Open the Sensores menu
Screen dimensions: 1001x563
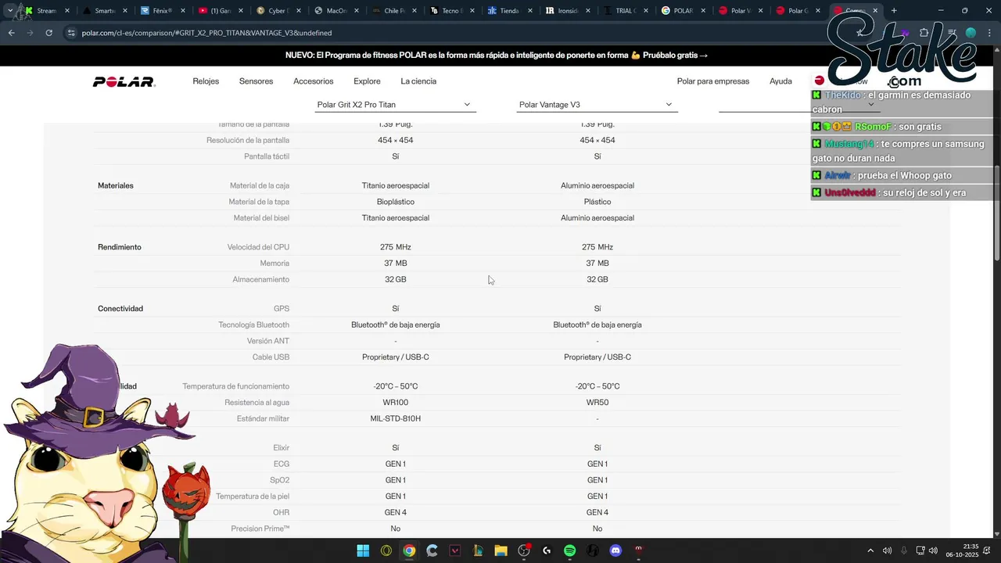coord(256,81)
